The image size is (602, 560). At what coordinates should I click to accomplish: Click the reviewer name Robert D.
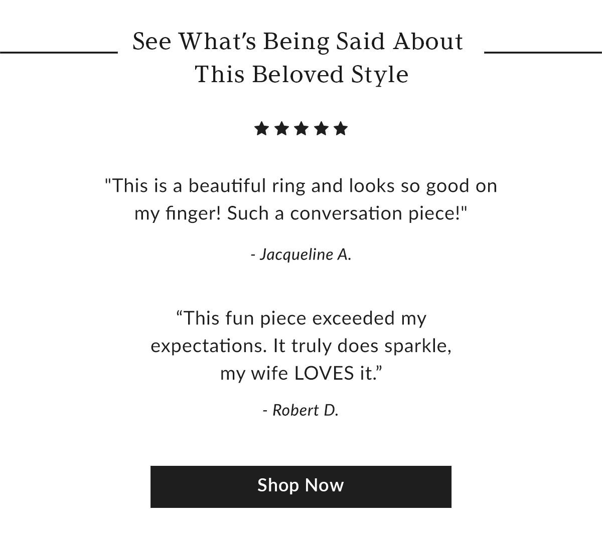[301, 410]
